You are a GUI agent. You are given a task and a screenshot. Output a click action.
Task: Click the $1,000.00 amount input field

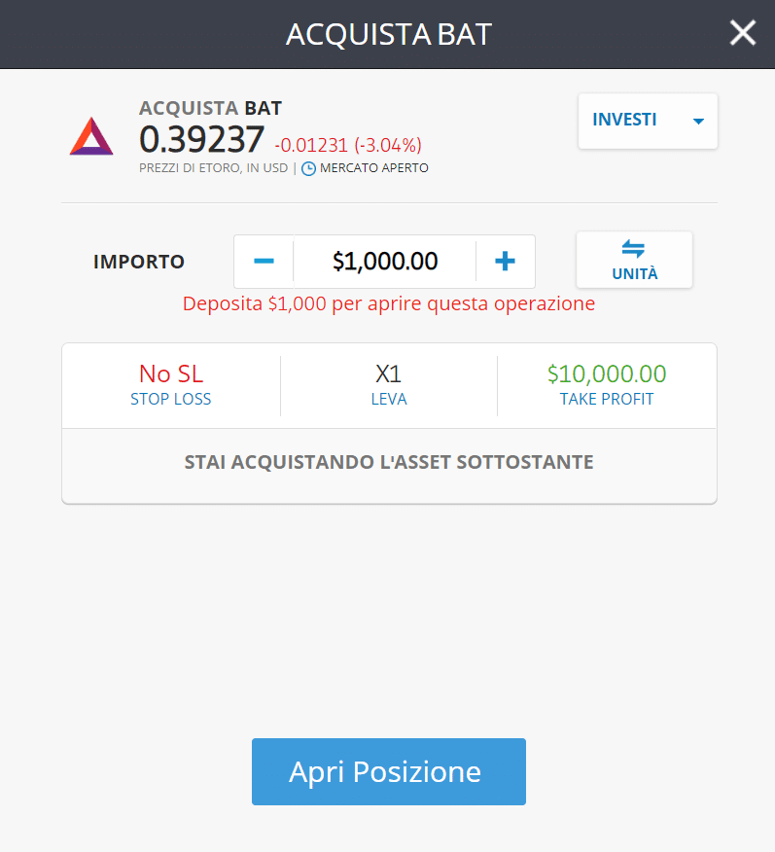click(x=385, y=262)
